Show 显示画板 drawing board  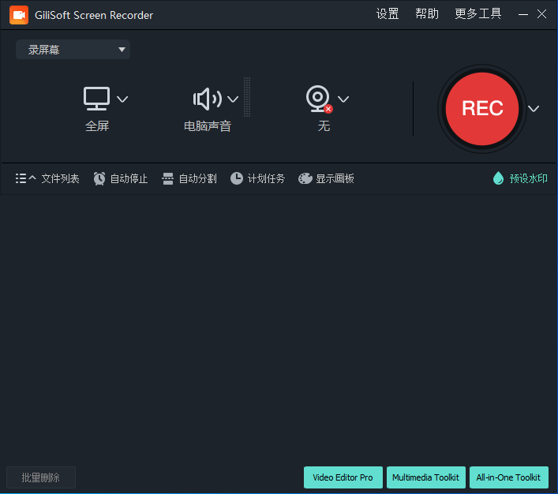[x=335, y=178]
